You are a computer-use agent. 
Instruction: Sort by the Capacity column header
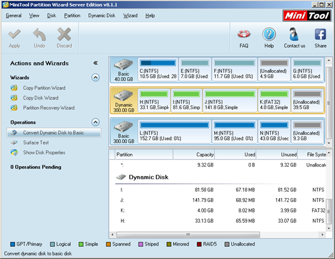(194, 155)
